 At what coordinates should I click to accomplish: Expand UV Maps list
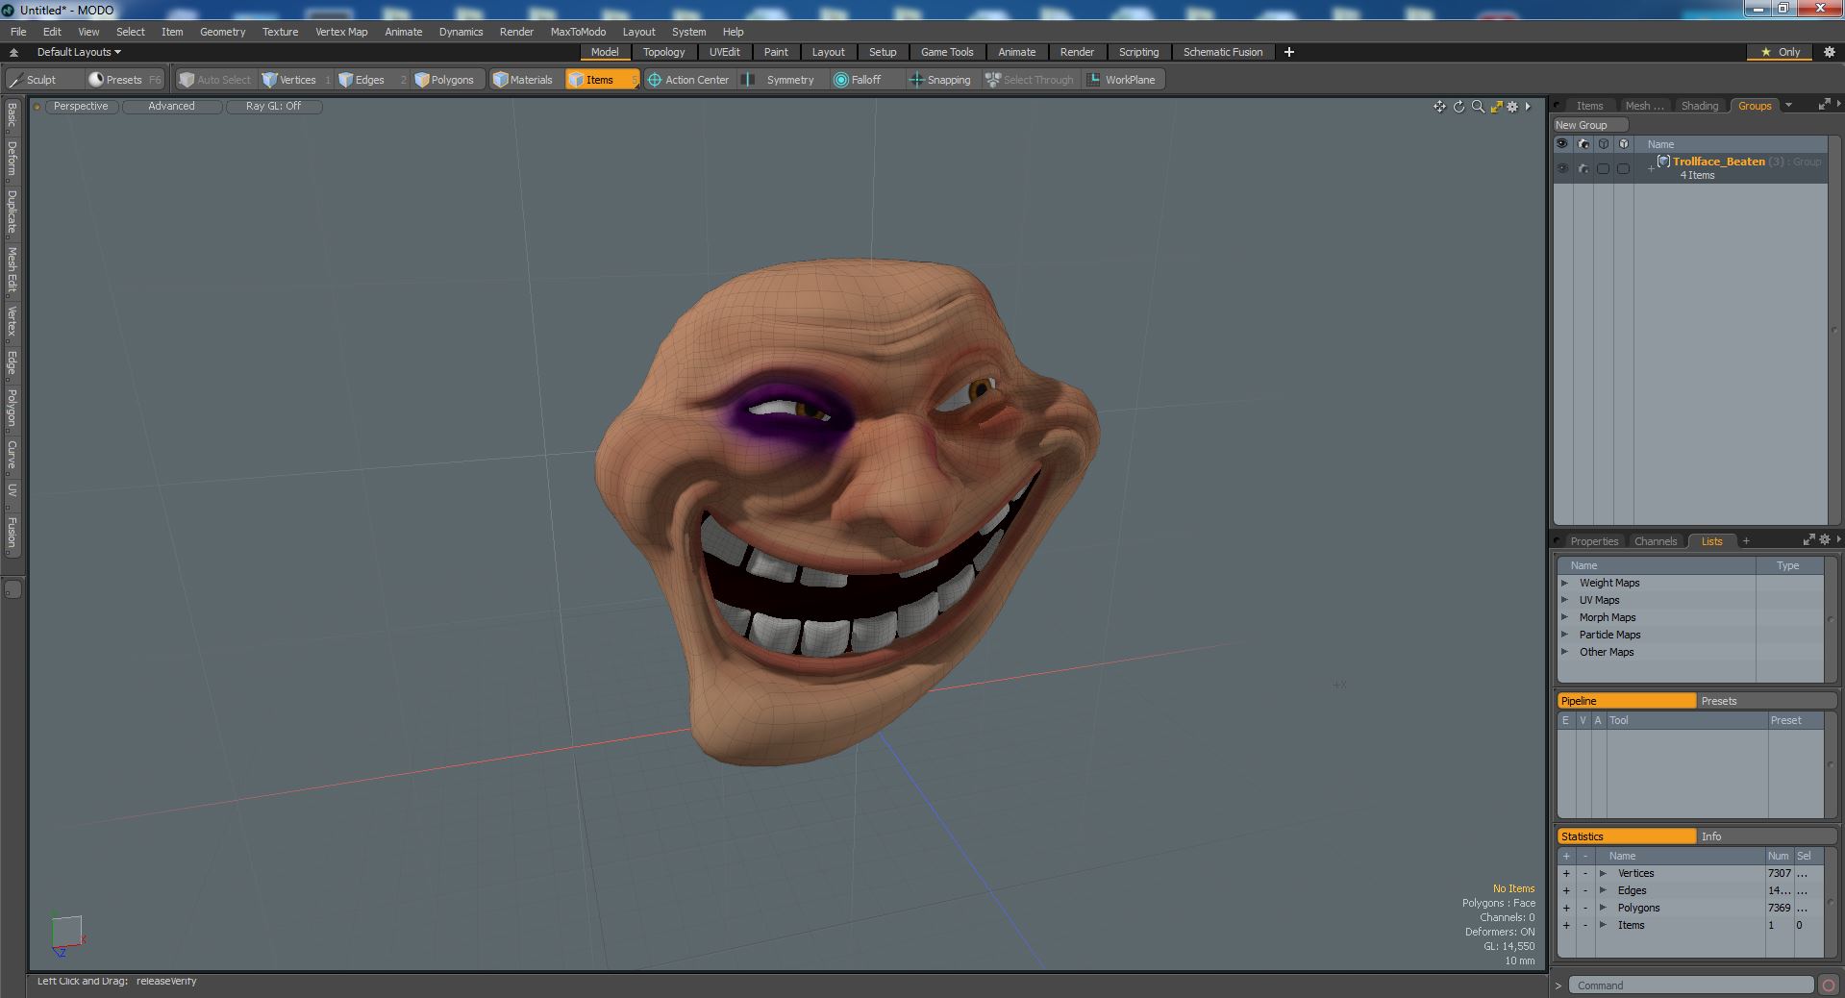pos(1564,600)
